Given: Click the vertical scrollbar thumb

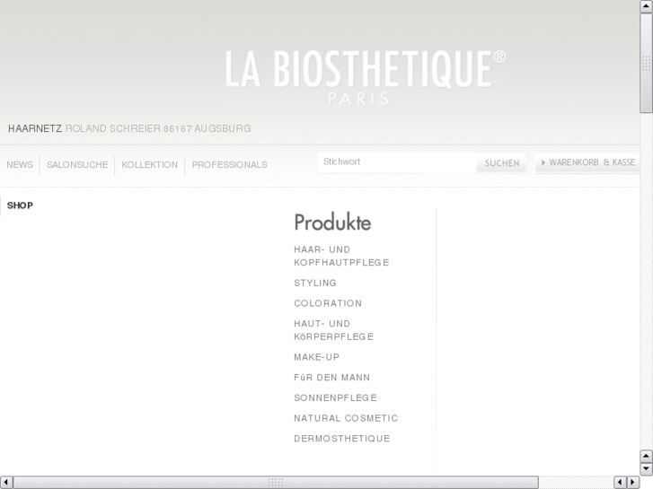Looking at the screenshot, I should click(x=647, y=63).
